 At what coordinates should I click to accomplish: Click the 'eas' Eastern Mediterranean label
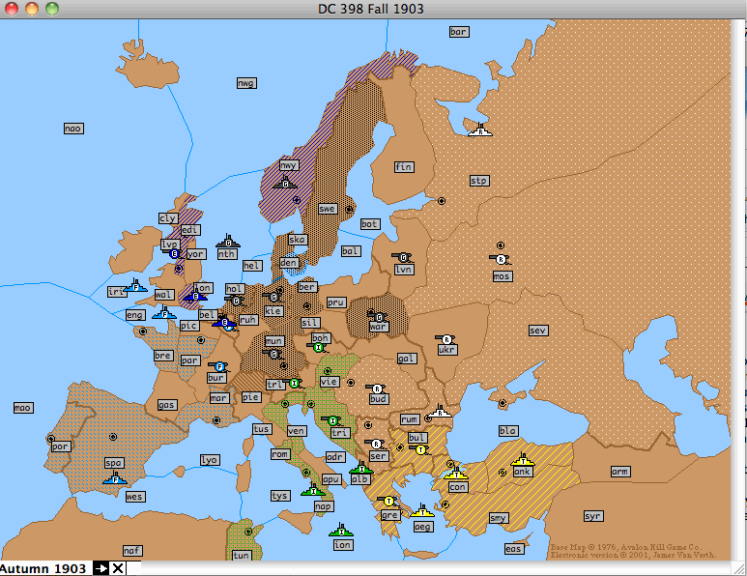tap(514, 549)
